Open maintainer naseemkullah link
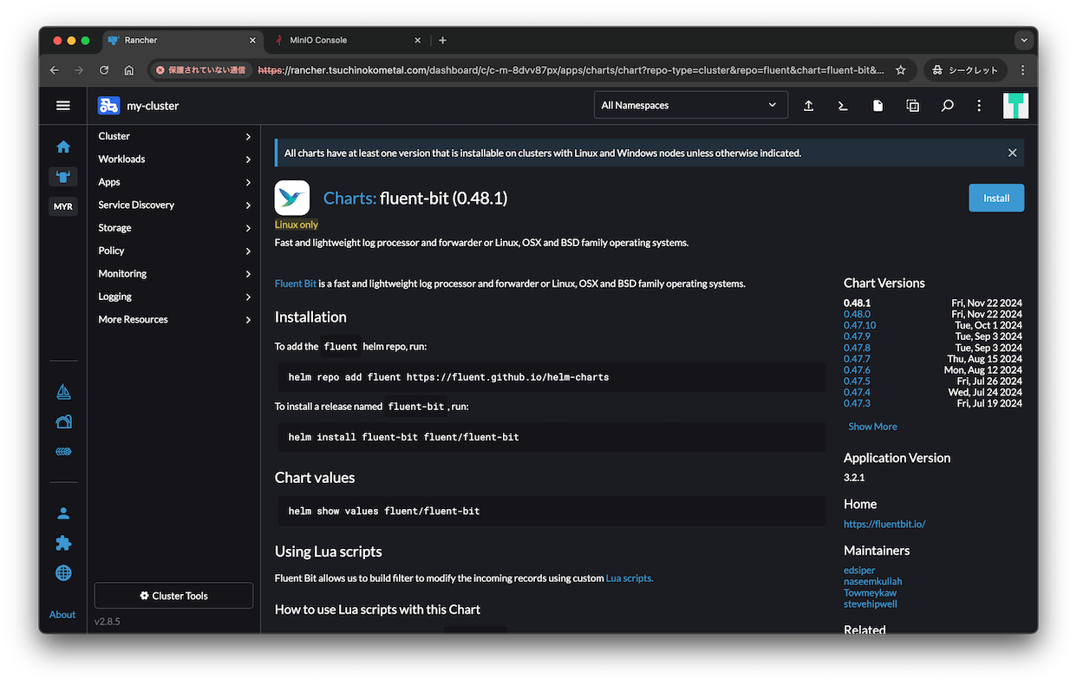 coord(872,581)
